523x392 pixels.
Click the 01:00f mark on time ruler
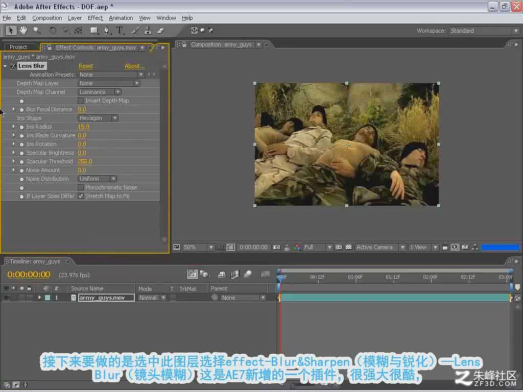tap(355, 277)
